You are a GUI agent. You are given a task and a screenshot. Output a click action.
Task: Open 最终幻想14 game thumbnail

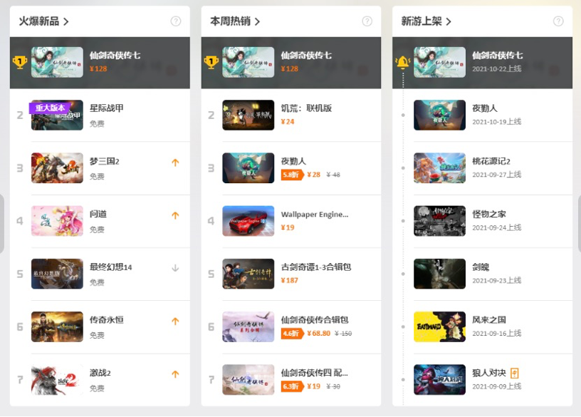click(57, 274)
